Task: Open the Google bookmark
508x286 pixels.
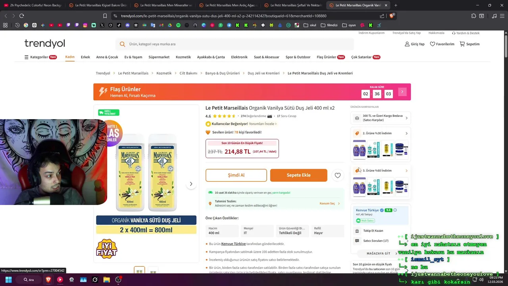Action: 26,25
